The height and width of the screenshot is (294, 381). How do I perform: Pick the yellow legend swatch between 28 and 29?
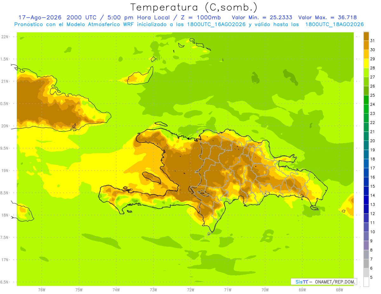coord(366,63)
